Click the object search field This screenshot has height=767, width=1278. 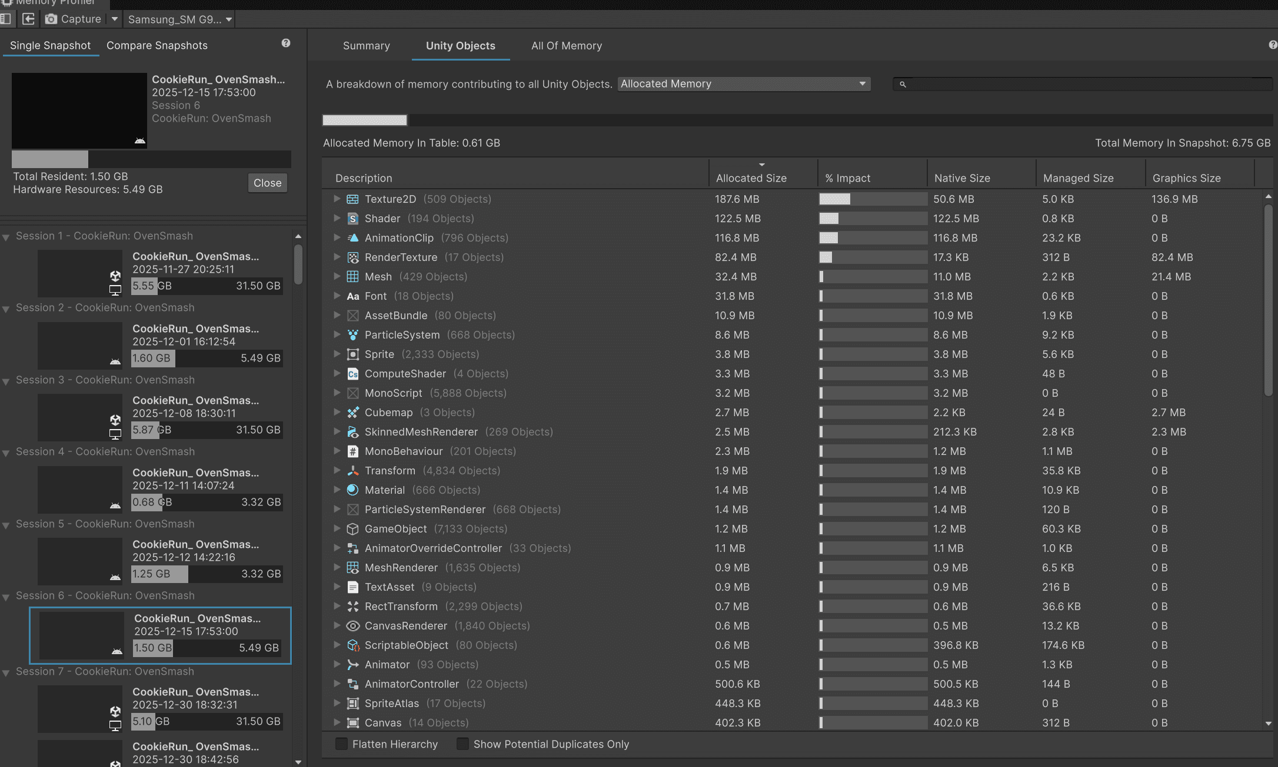click(1083, 84)
